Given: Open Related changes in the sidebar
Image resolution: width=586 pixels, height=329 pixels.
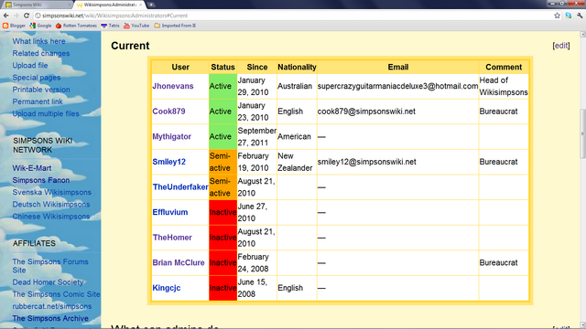Looking at the screenshot, I should click(x=41, y=53).
